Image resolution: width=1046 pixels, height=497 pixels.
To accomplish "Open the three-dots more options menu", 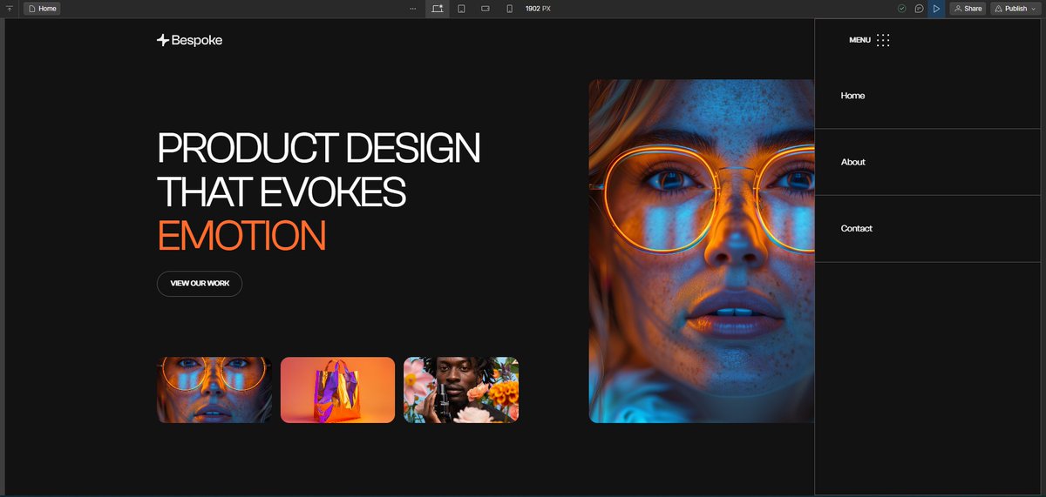I will pos(412,8).
